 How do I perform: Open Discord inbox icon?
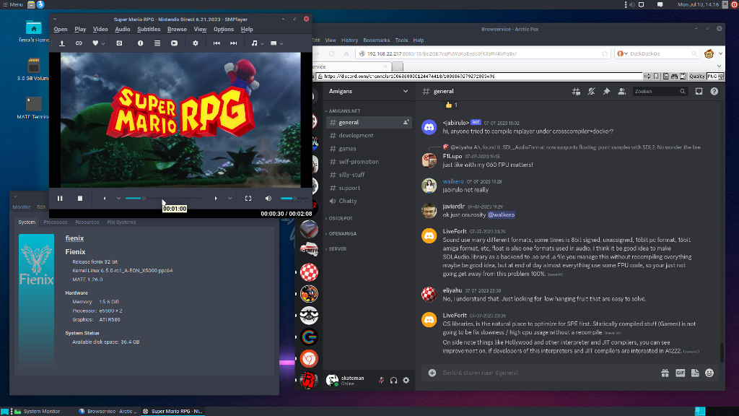(x=699, y=92)
